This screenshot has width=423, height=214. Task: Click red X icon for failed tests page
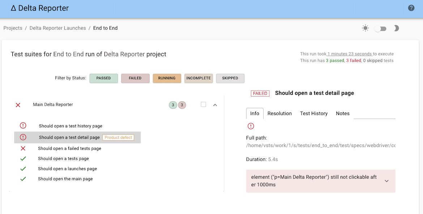pos(23,149)
